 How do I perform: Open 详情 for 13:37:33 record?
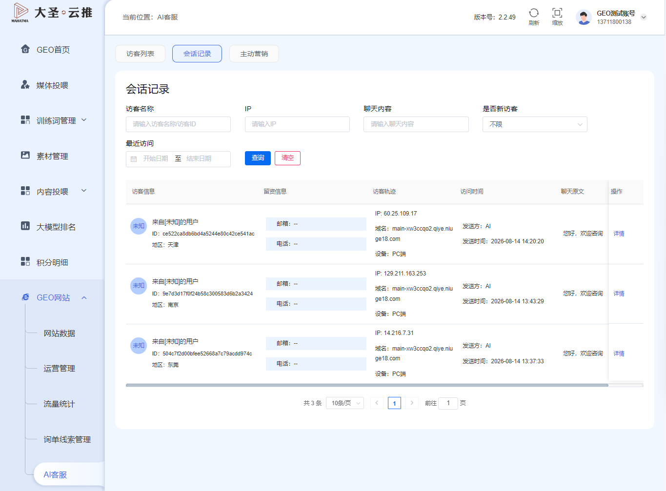tap(619, 354)
